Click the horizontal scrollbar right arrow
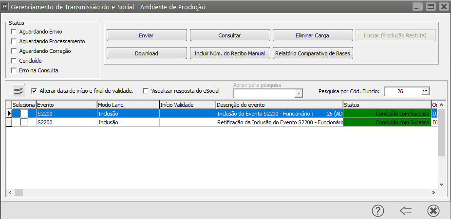This screenshot has width=451, height=219. [433, 193]
